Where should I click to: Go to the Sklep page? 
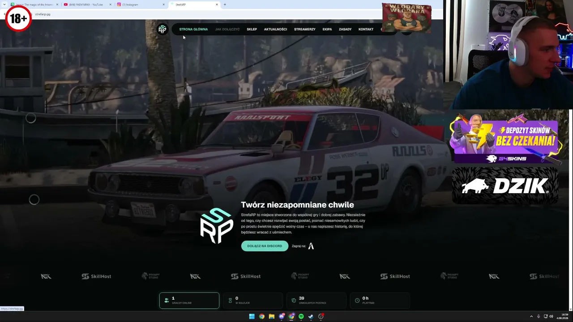click(252, 30)
